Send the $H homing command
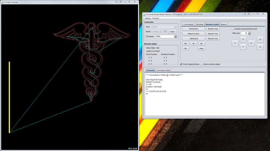 coord(185,44)
